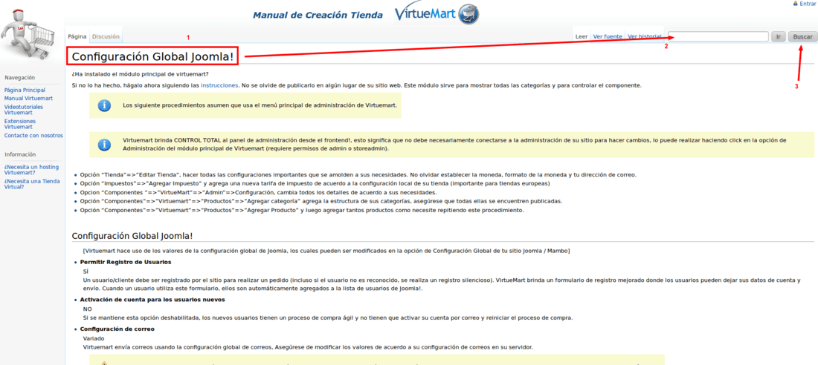This screenshot has width=818, height=365.
Task: Open the Ver fuente tab
Action: (x=608, y=37)
